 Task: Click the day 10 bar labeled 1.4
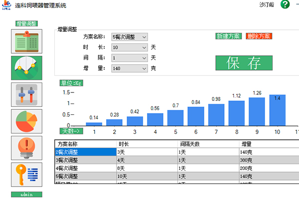(x=277, y=110)
